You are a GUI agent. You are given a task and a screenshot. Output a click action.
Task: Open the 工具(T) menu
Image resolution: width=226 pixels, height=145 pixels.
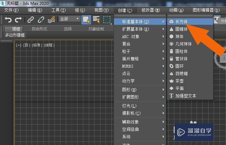tap(58, 10)
